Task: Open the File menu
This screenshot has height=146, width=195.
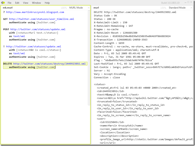Action: click(x=9, y=3)
